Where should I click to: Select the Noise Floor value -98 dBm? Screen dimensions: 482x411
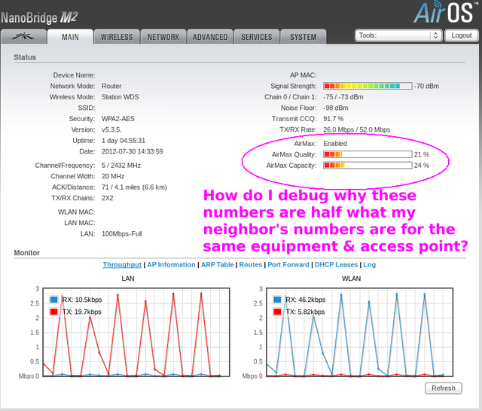tap(336, 108)
